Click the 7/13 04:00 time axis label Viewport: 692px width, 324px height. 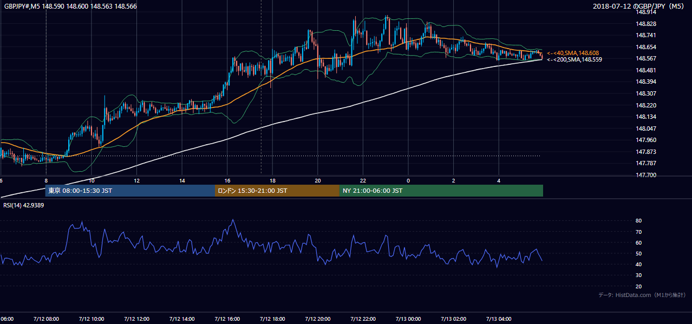click(x=499, y=319)
